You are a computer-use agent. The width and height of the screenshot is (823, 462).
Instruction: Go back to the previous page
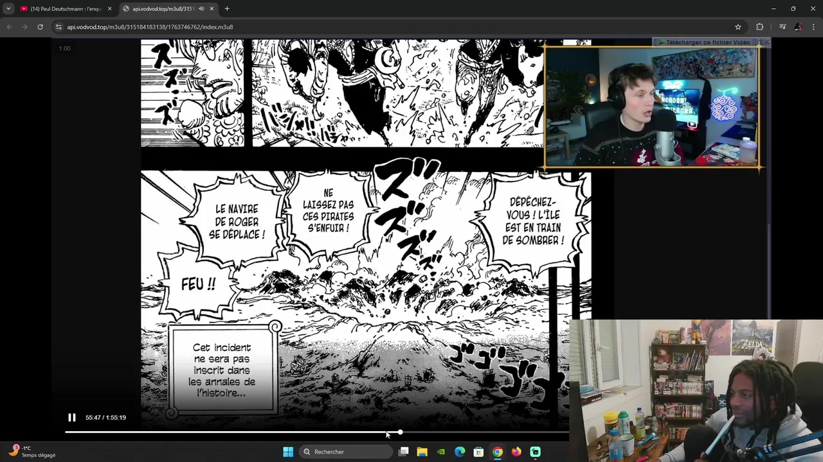click(x=9, y=27)
